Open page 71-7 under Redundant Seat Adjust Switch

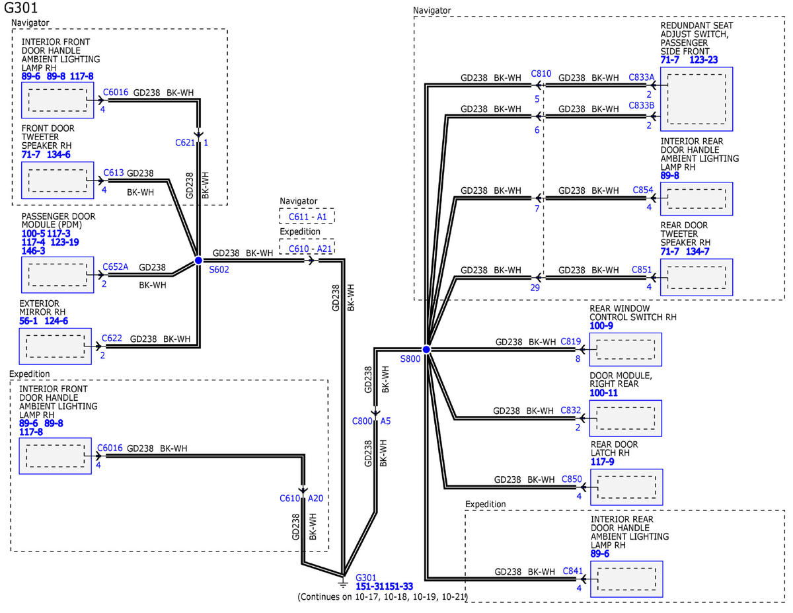[670, 60]
